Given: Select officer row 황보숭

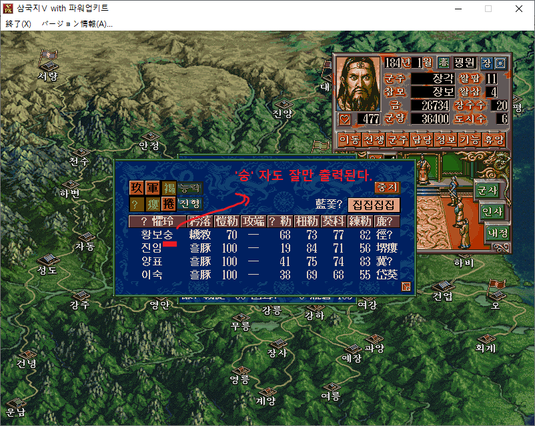Looking at the screenshot, I should point(264,235).
